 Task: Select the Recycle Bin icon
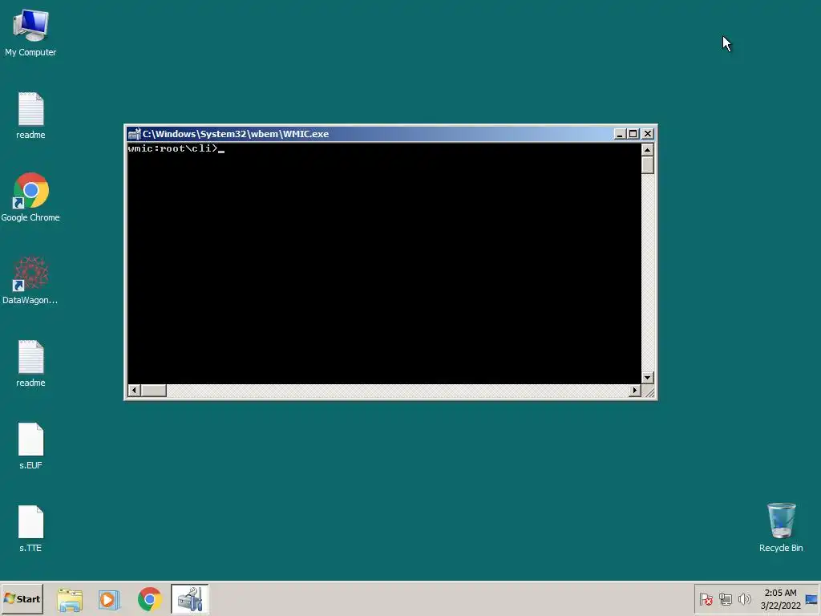pos(781,528)
